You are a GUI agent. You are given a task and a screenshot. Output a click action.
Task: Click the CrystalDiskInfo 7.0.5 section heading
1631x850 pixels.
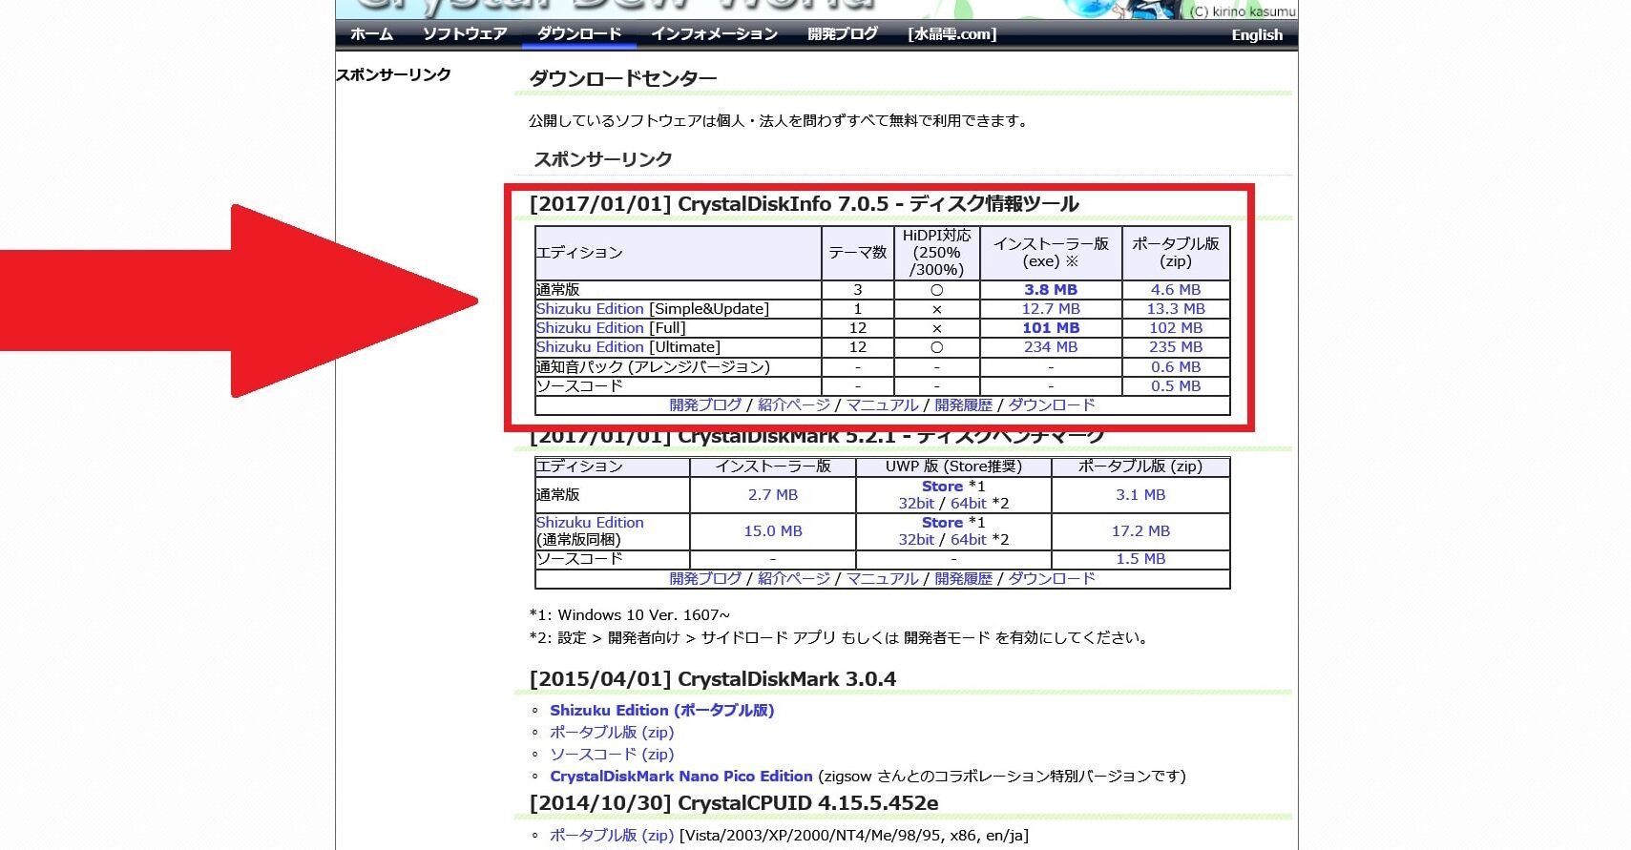pos(805,204)
